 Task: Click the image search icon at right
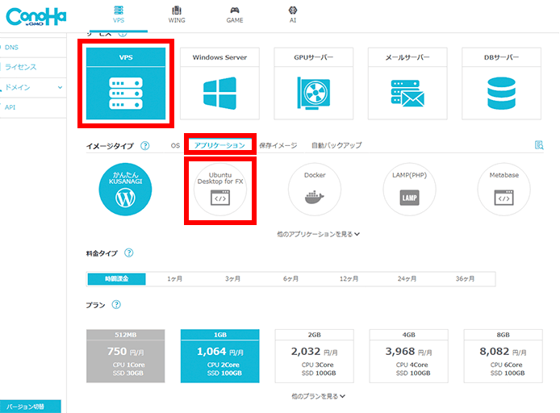(x=539, y=145)
